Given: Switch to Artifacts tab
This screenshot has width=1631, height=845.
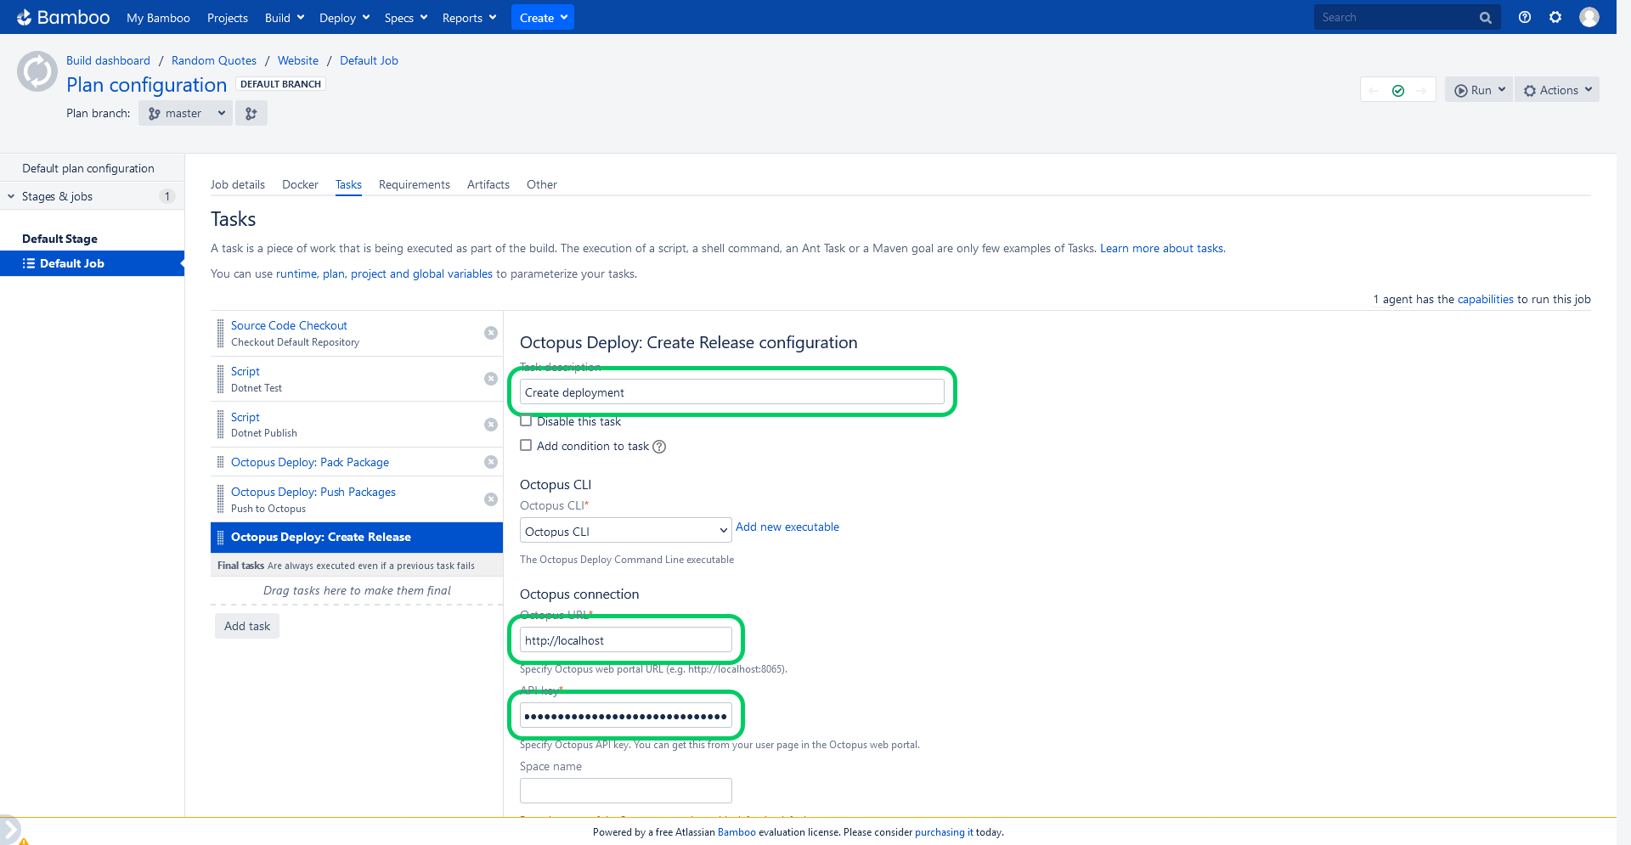Looking at the screenshot, I should [488, 184].
